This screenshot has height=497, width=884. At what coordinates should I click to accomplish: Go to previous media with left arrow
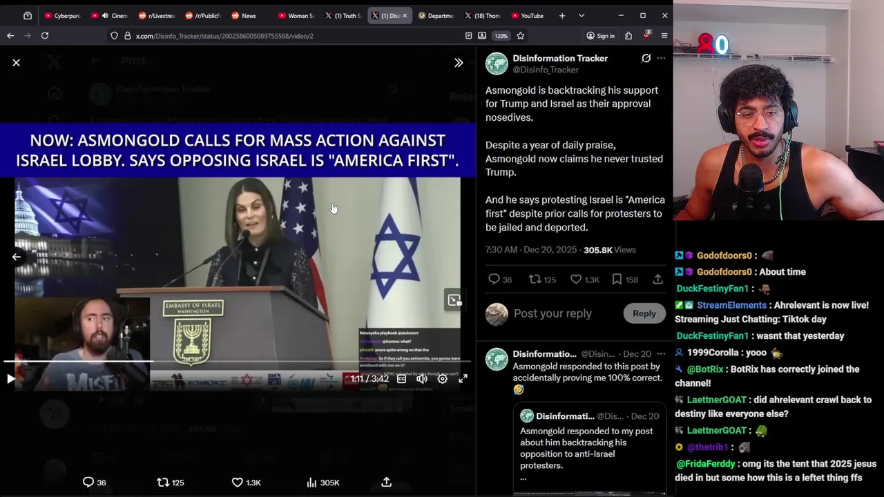point(17,257)
